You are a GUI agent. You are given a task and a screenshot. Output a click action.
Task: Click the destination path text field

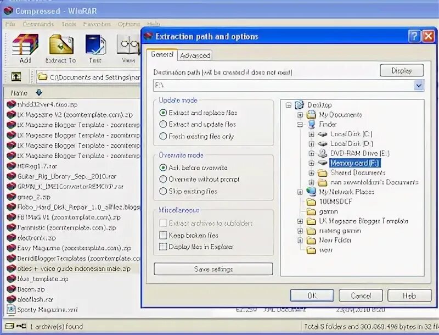[x=284, y=85]
